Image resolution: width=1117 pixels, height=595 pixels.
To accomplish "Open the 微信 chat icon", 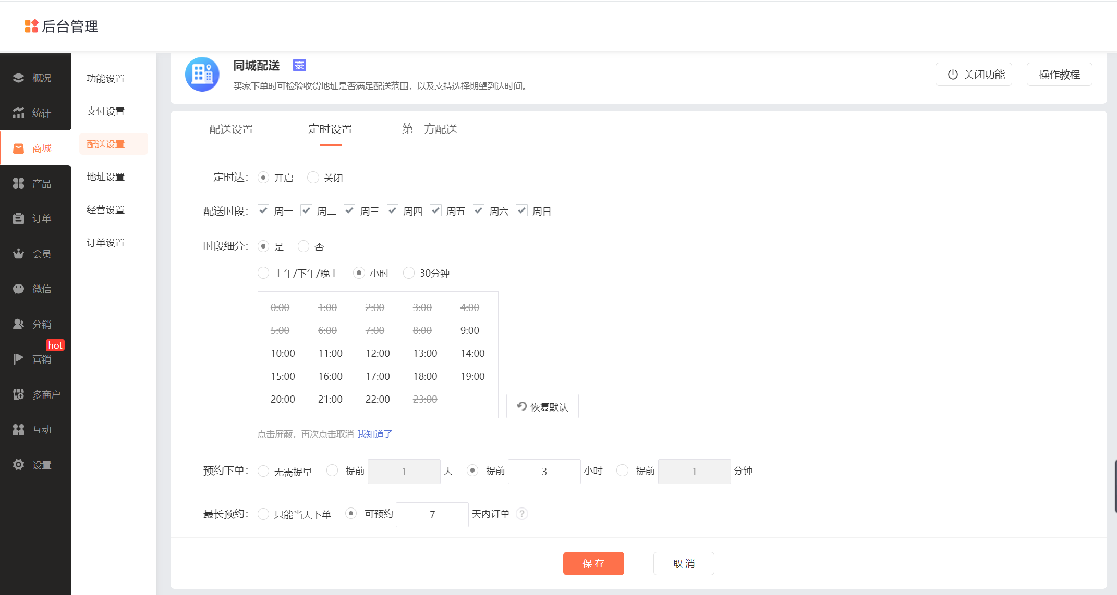I will (x=19, y=289).
